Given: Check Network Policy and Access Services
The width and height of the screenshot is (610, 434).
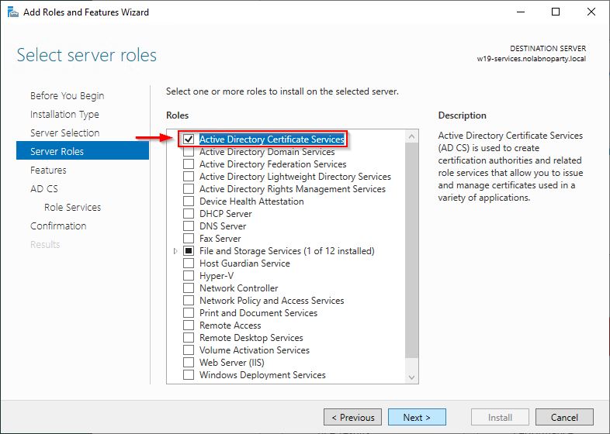Looking at the screenshot, I should click(189, 301).
